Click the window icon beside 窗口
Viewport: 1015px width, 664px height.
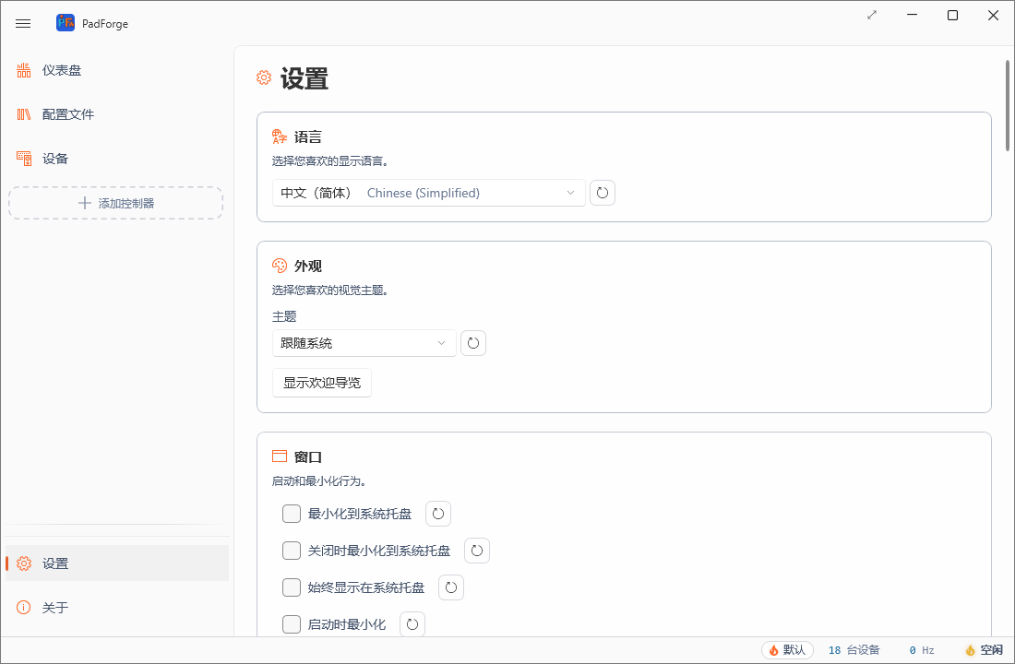[x=280, y=456]
